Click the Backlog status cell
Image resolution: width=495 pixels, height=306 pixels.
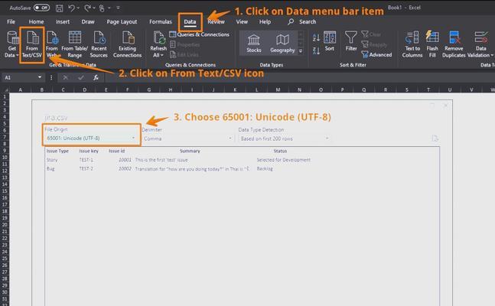(x=265, y=168)
